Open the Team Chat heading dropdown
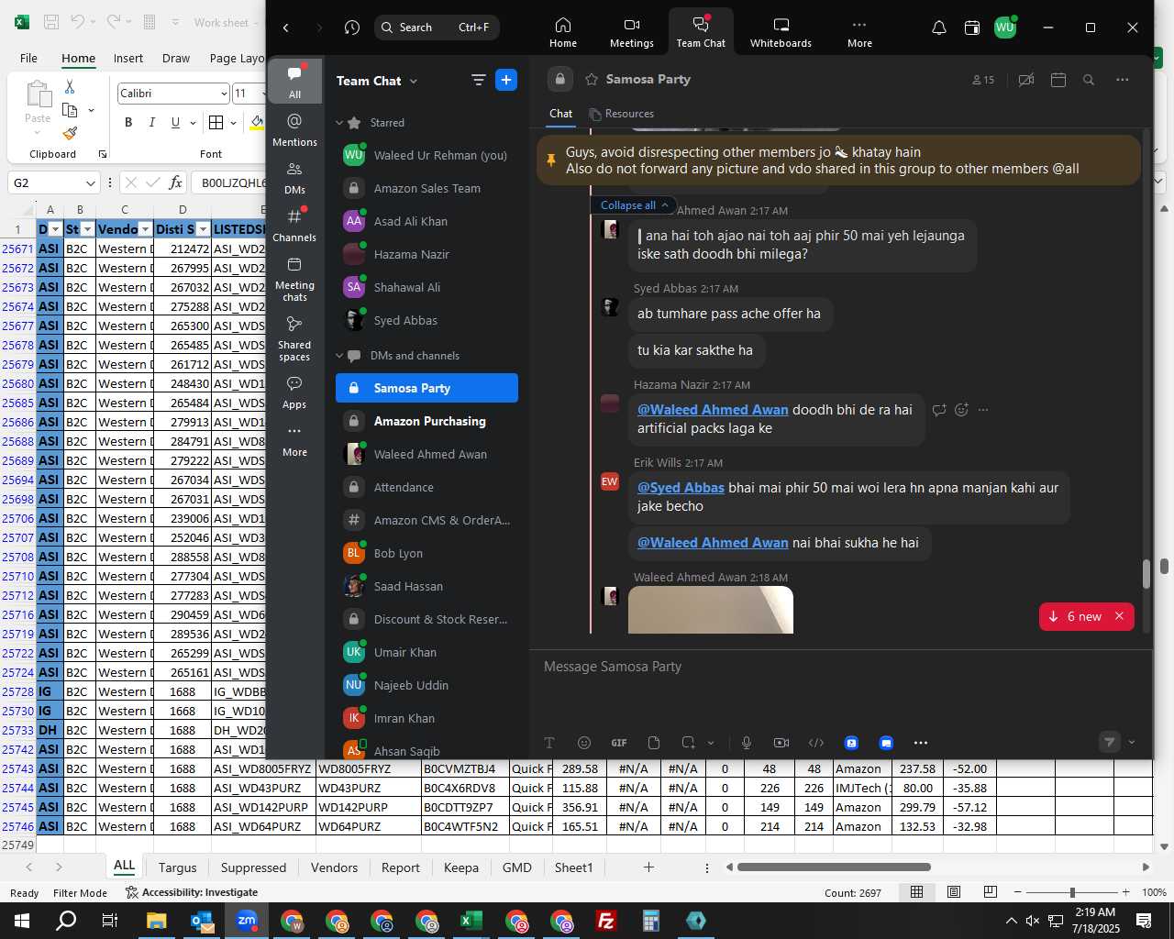The height and width of the screenshot is (939, 1174). tap(377, 81)
